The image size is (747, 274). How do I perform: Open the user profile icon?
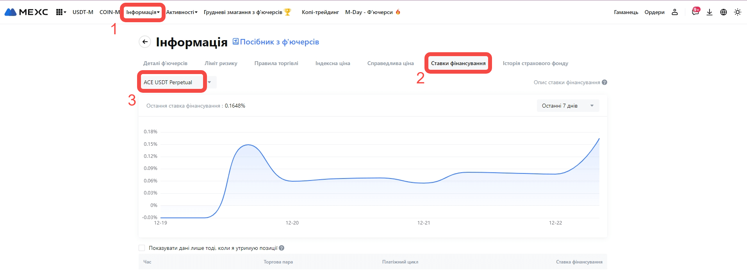tap(674, 12)
